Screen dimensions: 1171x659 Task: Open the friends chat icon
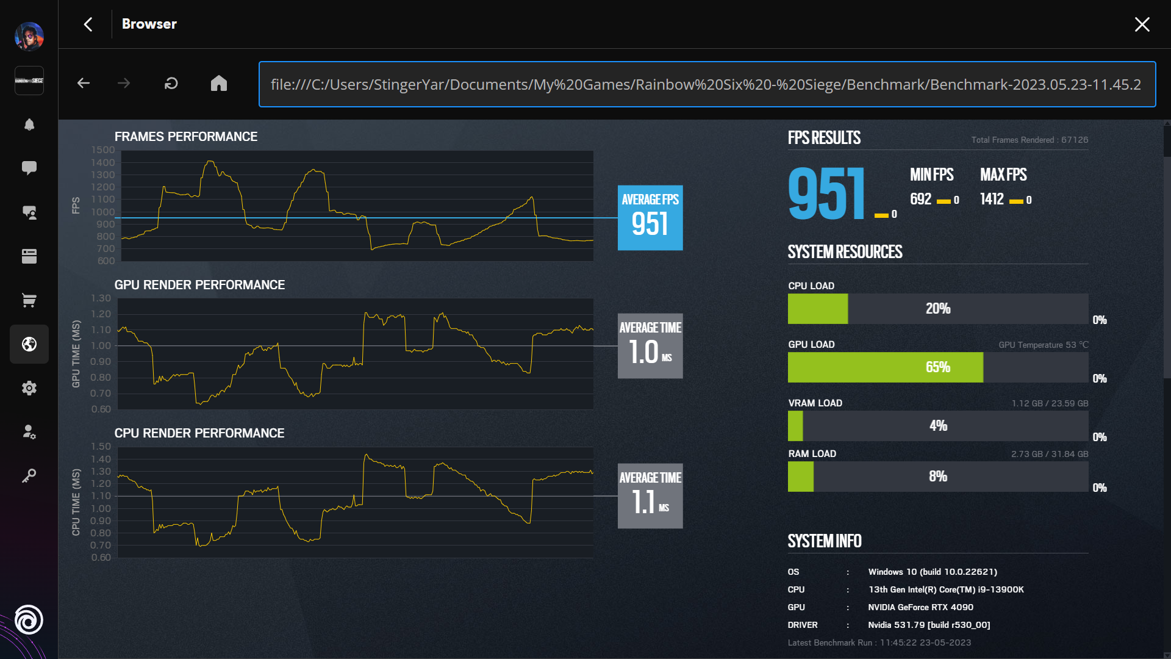click(29, 212)
